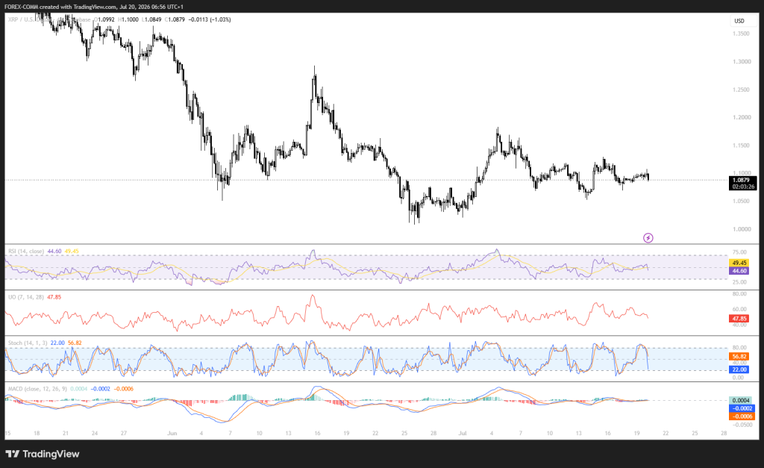
Task: Click the orange 56.82 Stoch value tag
Action: click(739, 356)
